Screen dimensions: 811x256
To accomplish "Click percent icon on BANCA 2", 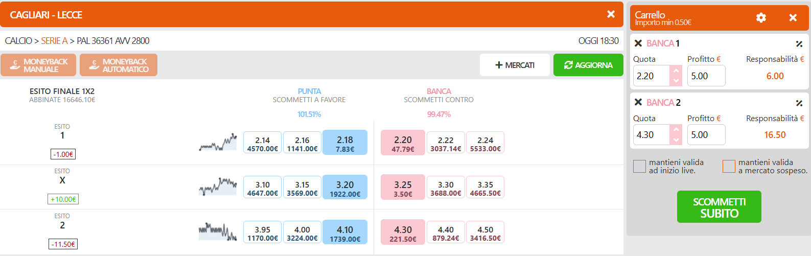I will click(x=799, y=103).
